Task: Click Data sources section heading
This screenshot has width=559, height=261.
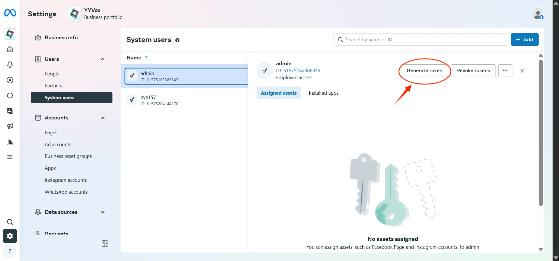Action: pos(61,212)
